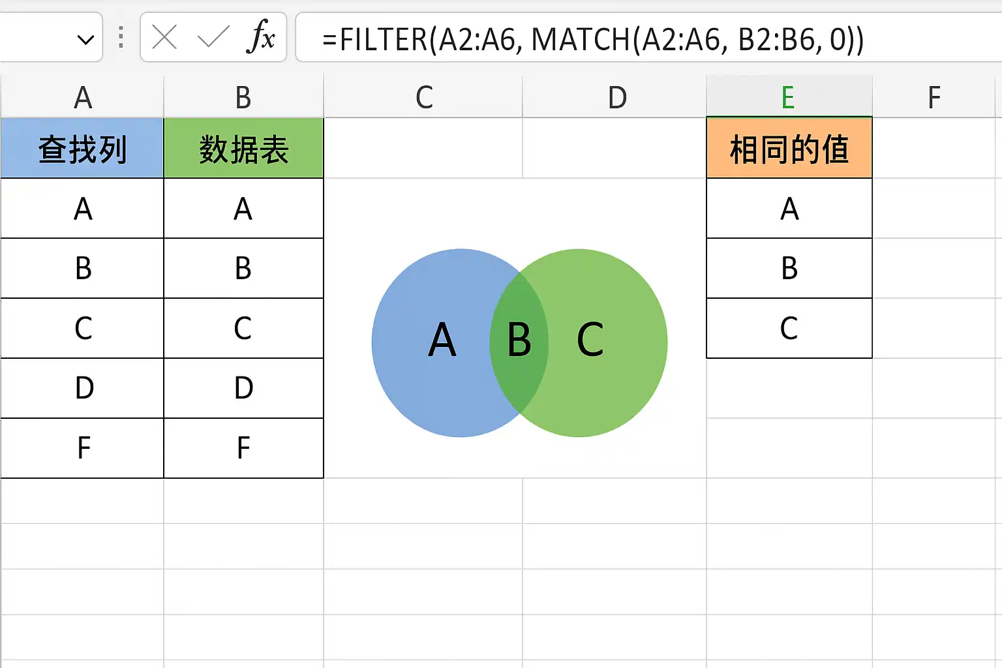This screenshot has height=668, width=1002.
Task: Click inside the FILTER formula text field
Action: [648, 38]
